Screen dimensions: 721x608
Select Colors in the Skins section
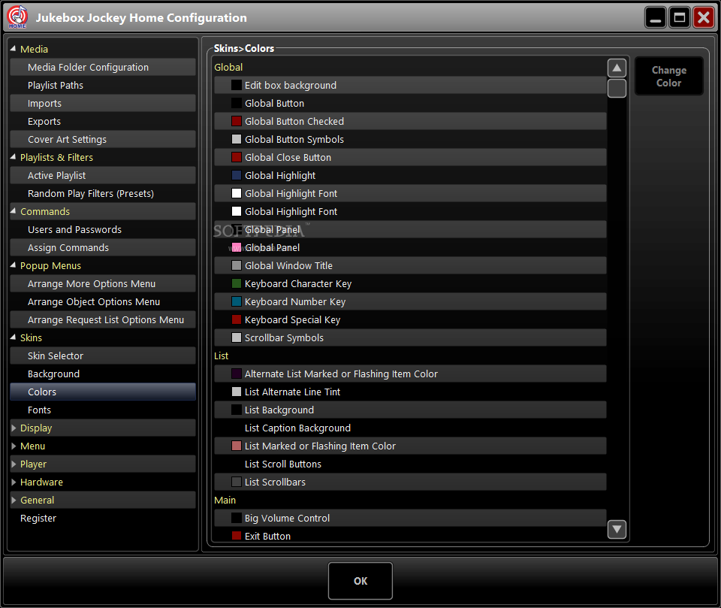coord(103,392)
